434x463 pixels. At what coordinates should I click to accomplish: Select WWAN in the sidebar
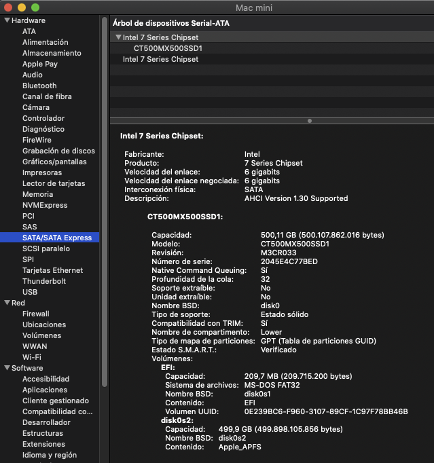point(35,346)
